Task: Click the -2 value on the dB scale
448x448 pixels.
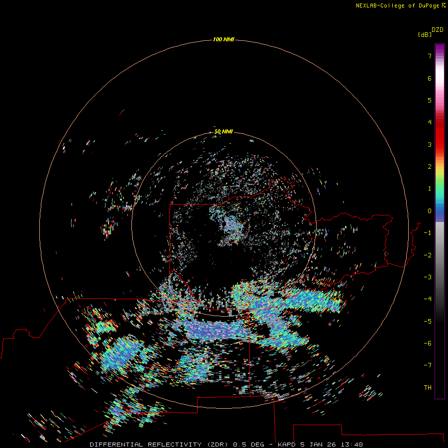Action: (428, 255)
